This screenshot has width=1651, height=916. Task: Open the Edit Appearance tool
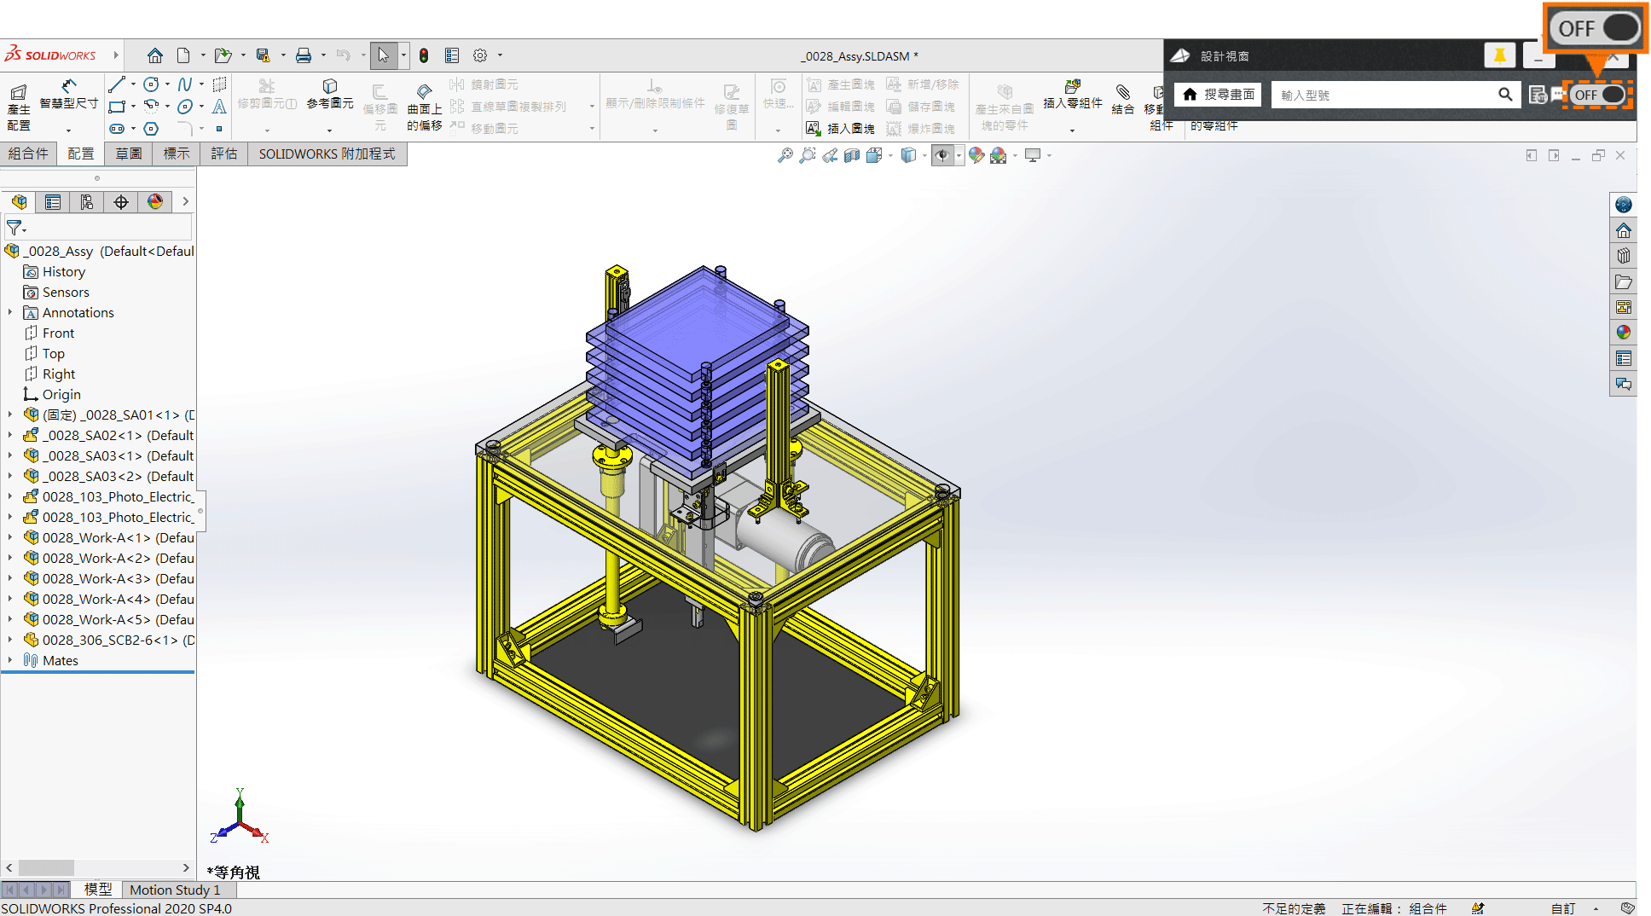pyautogui.click(x=977, y=155)
